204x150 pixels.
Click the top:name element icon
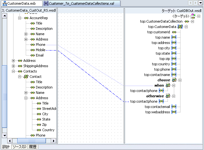(x=174, y=37)
